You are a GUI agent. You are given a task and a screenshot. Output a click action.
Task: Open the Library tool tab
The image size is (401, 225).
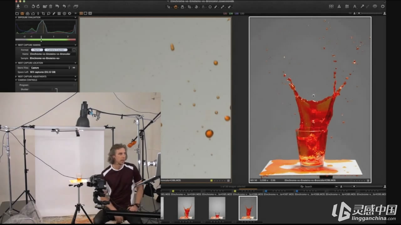[17, 13]
